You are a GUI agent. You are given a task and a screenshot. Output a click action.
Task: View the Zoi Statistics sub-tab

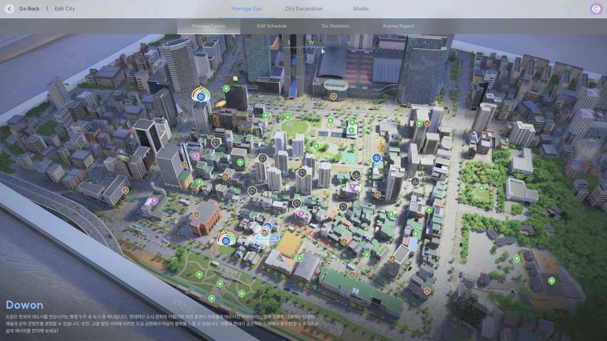pos(335,26)
